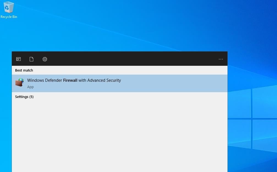Viewport: 277px width, 172px height.
Task: Expand the Settings (5) results group
Action: (x=24, y=97)
